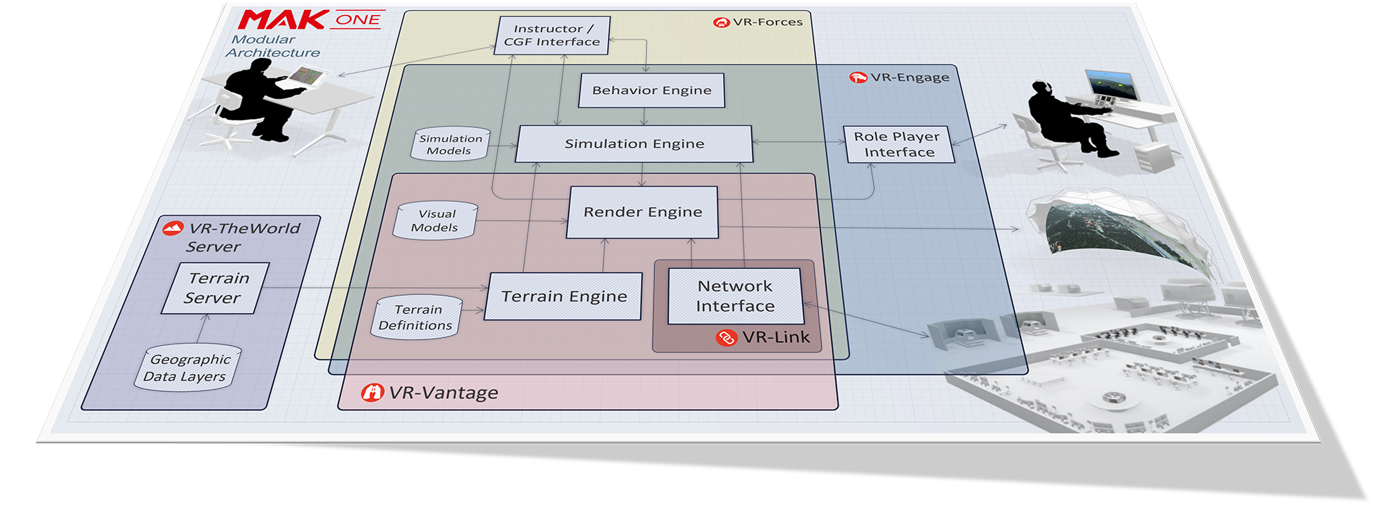Click the VR-Engage red logo icon
The height and width of the screenshot is (505, 1376).
[x=858, y=77]
